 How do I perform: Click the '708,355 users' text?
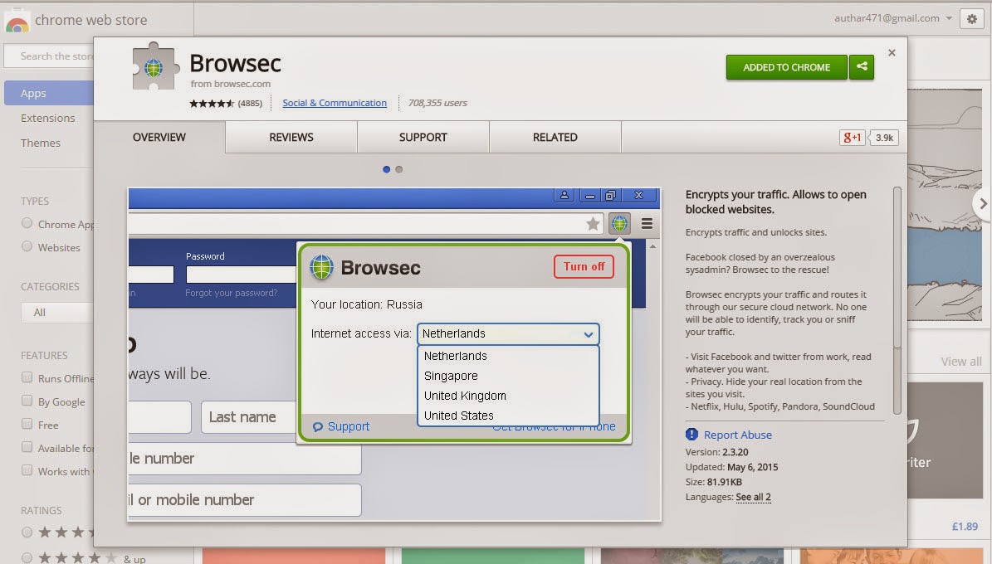pyautogui.click(x=437, y=103)
